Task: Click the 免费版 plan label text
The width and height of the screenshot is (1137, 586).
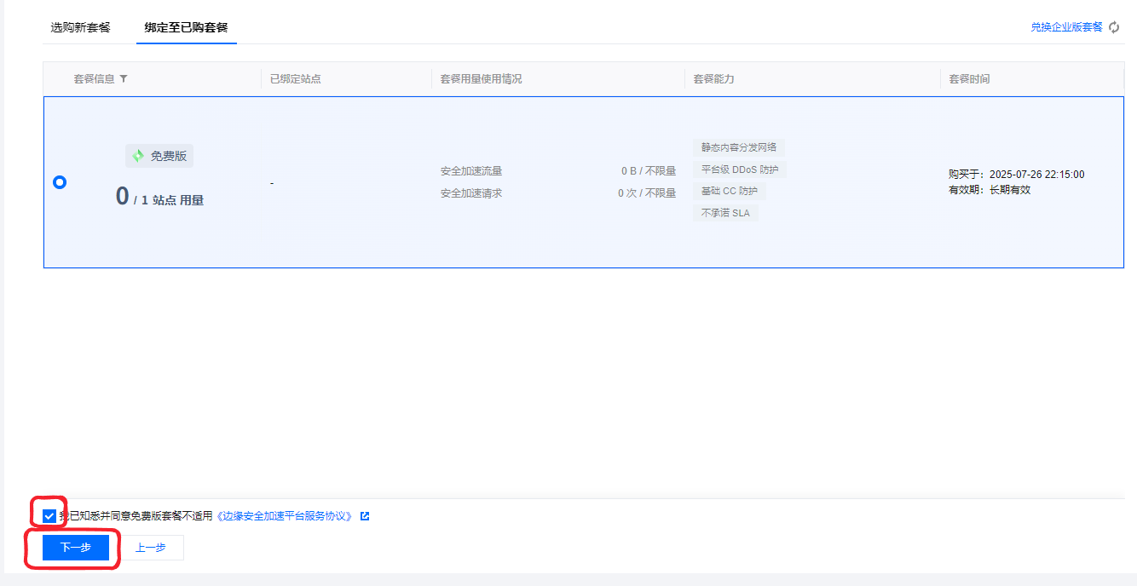Action: 169,156
